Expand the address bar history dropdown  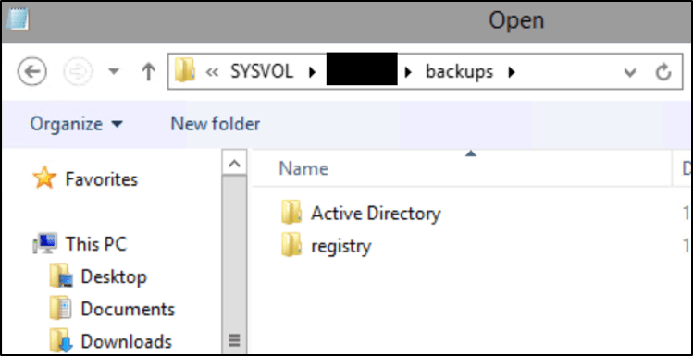point(630,72)
